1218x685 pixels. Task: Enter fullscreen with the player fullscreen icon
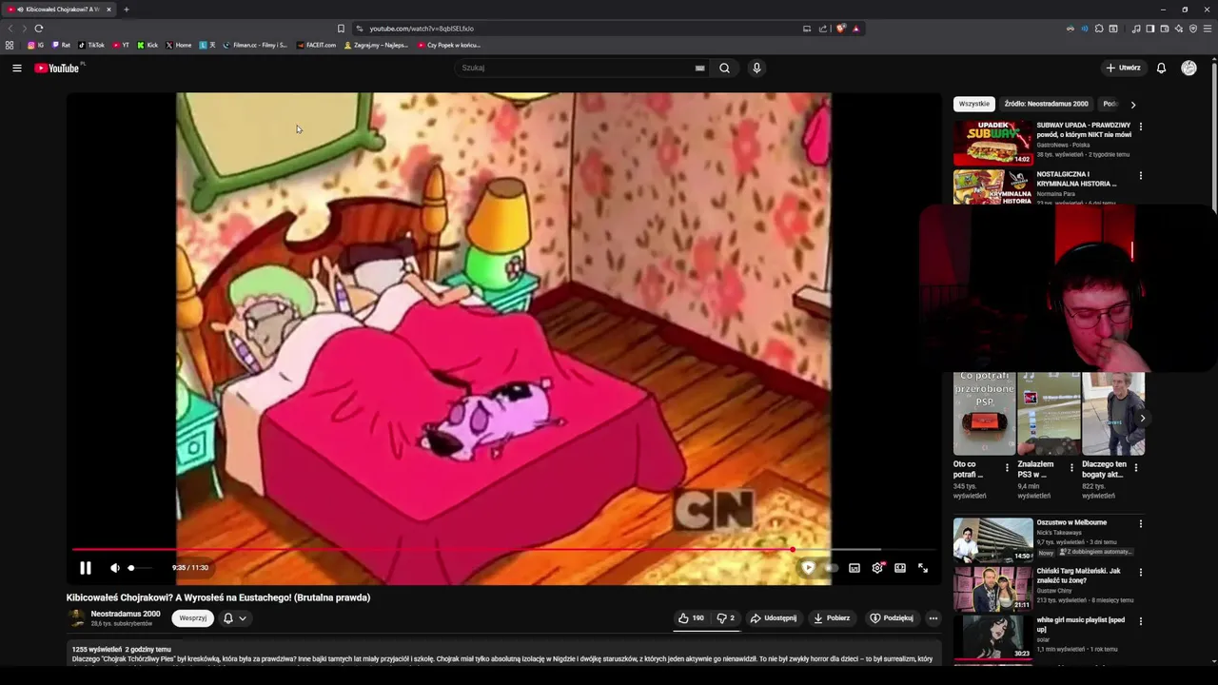click(923, 568)
